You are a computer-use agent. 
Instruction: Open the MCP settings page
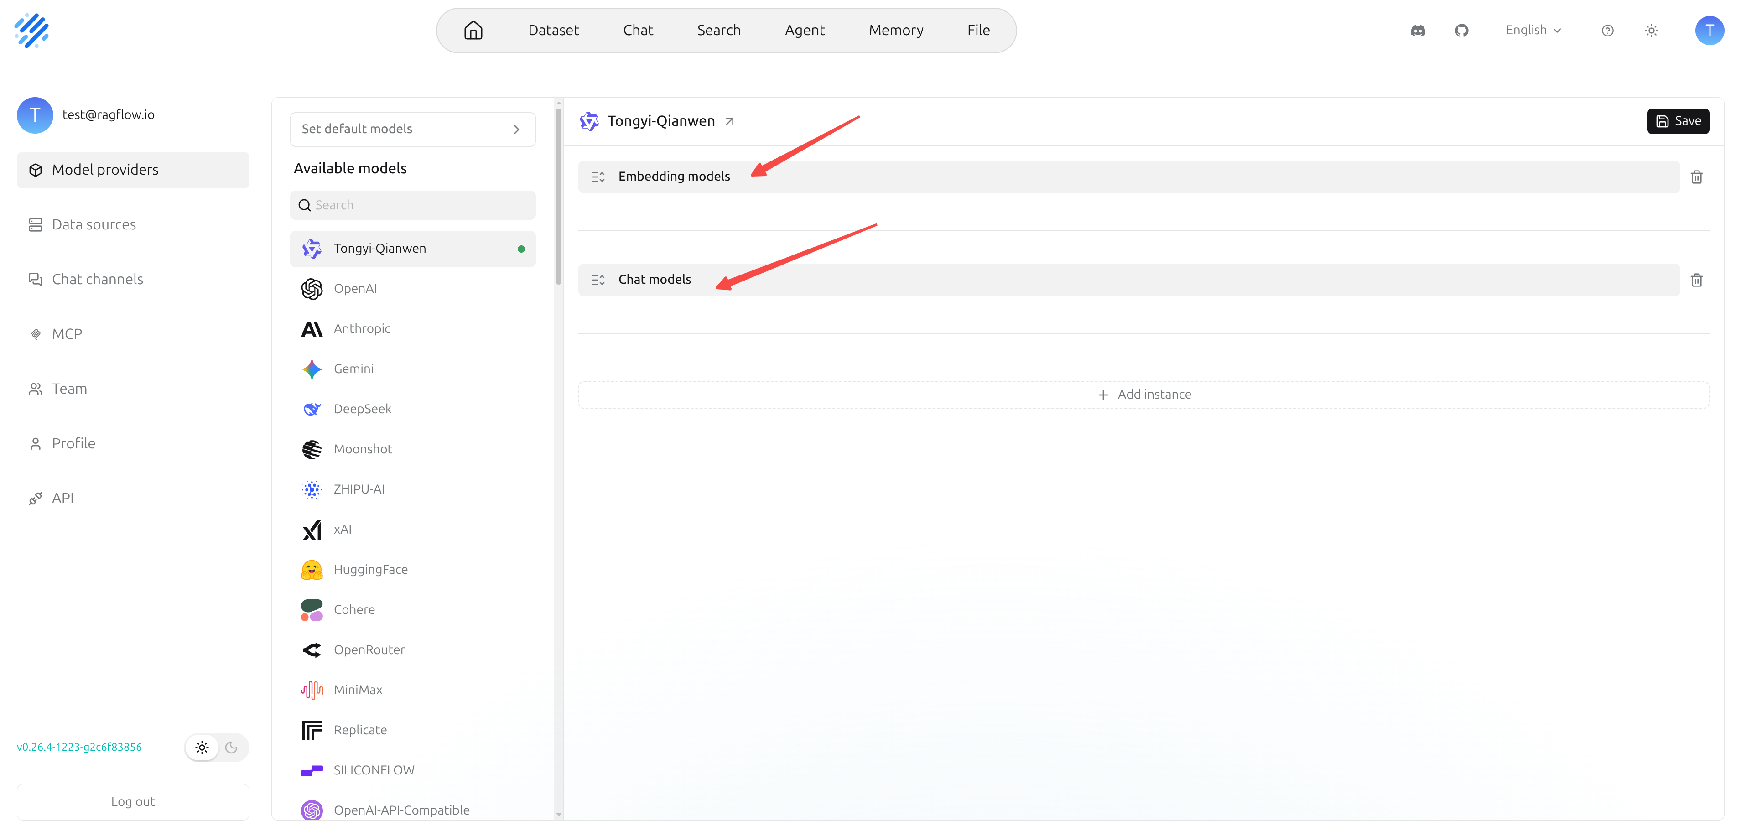(x=133, y=334)
